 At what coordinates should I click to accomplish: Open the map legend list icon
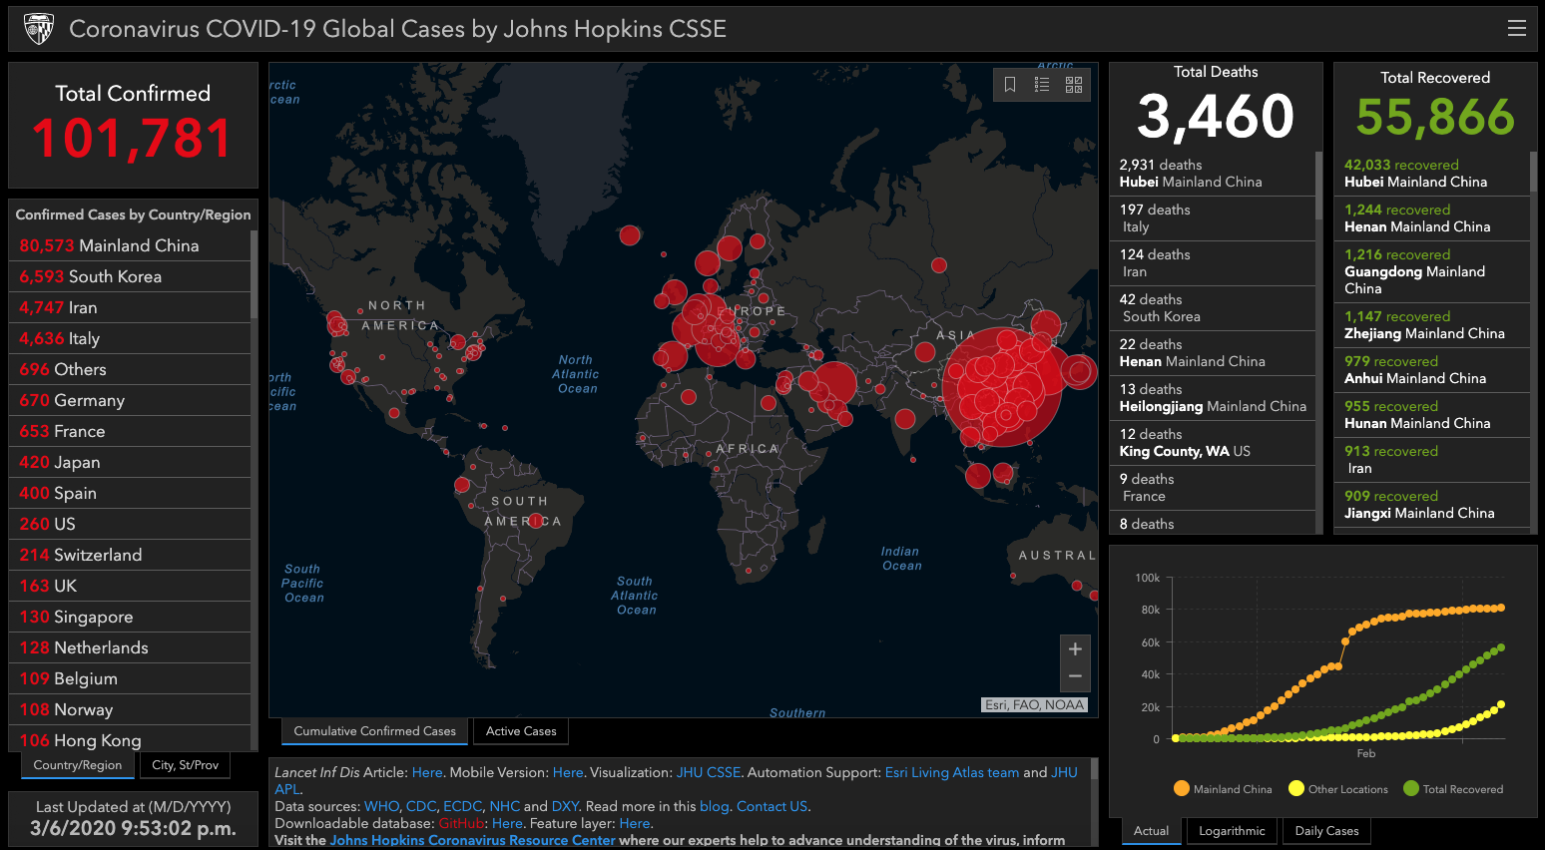(1042, 85)
